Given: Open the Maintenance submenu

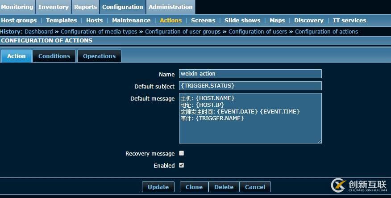Looking at the screenshot, I should 131,21.
